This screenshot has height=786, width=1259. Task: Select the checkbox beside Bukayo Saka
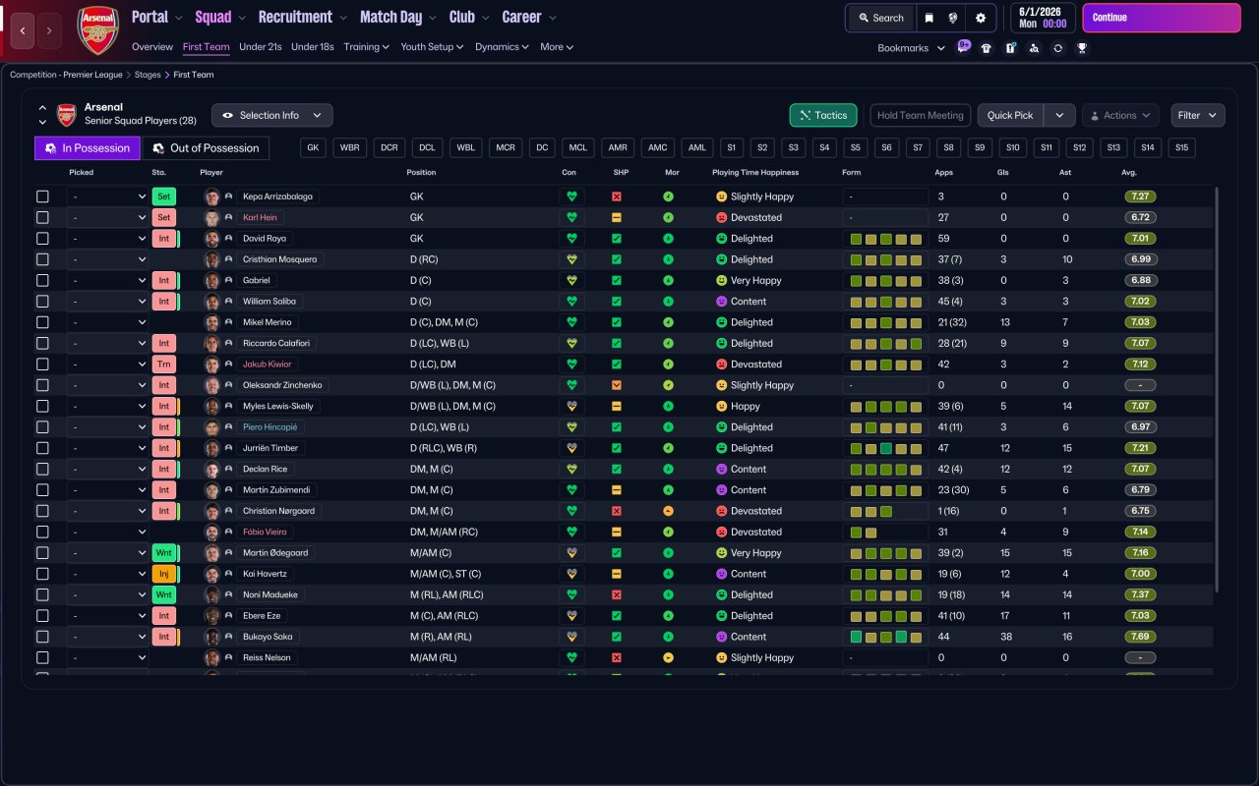[42, 637]
